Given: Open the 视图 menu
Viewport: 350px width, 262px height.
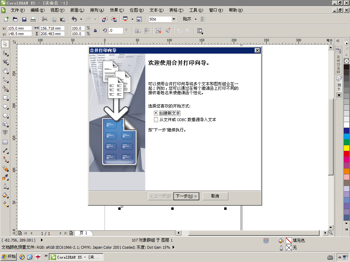Looking at the screenshot, I should (57, 10).
